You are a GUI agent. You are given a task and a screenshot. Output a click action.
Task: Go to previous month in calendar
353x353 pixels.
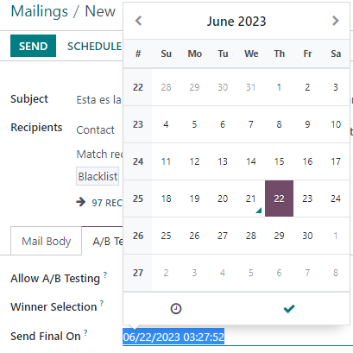click(x=139, y=21)
